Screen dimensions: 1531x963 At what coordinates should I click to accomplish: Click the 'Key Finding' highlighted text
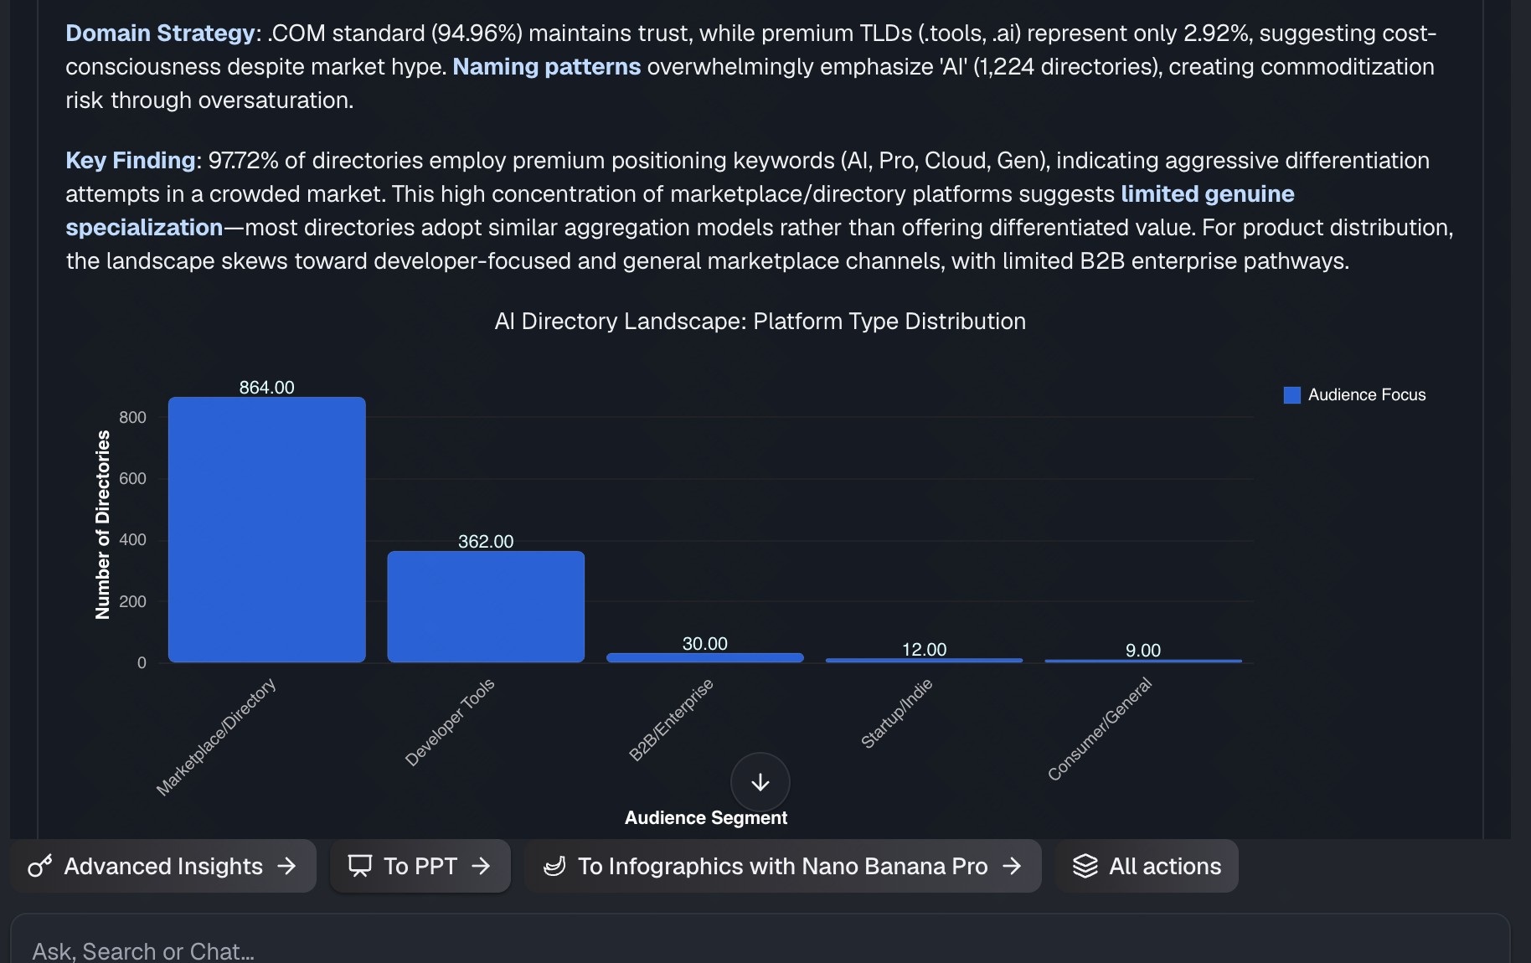131,161
